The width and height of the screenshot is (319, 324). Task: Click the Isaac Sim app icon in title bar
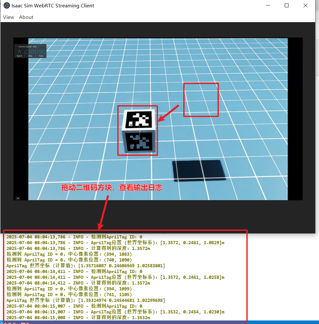(x=7, y=5)
